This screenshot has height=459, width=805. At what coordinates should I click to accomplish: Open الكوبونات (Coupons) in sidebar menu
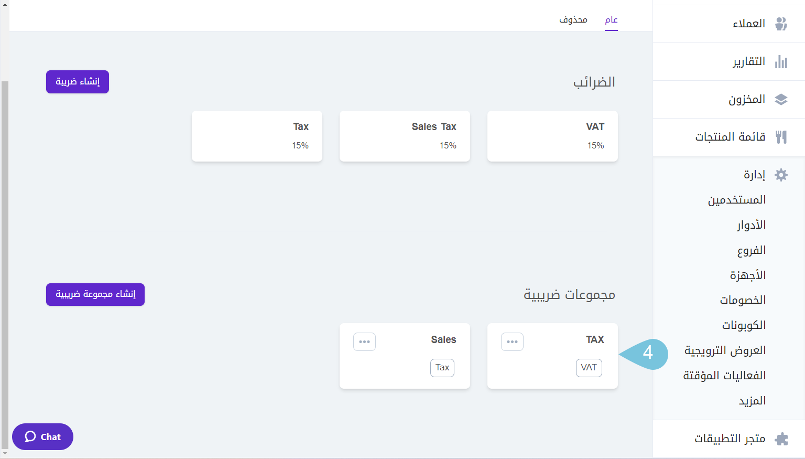pos(744,326)
